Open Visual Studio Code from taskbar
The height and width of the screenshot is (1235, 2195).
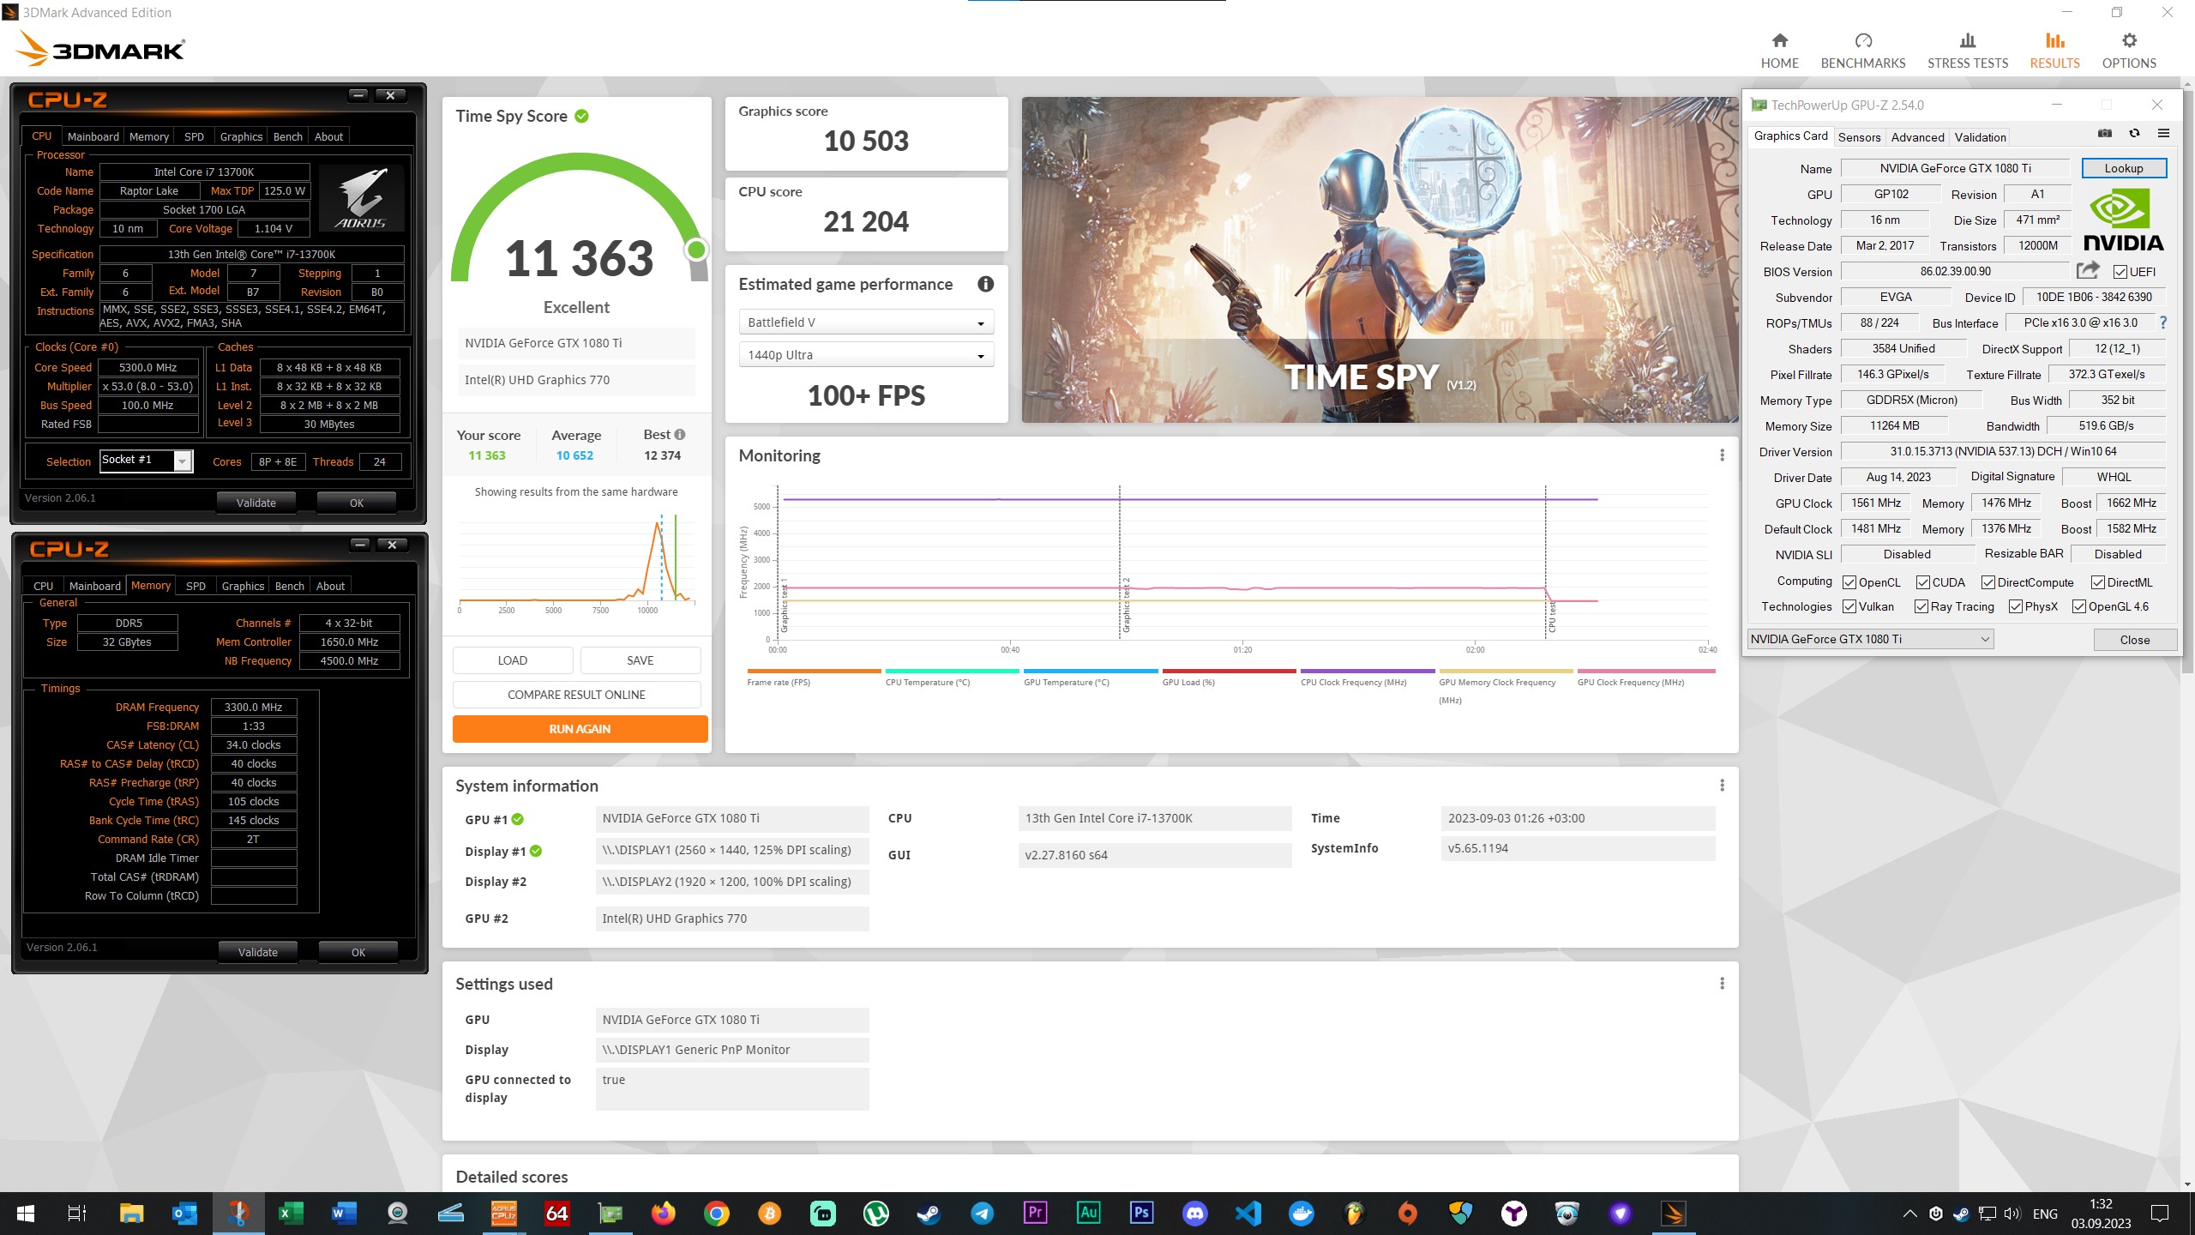(1248, 1214)
